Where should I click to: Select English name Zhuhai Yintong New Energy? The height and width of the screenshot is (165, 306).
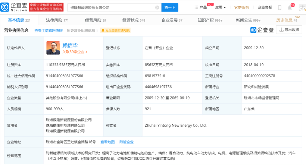175,126
